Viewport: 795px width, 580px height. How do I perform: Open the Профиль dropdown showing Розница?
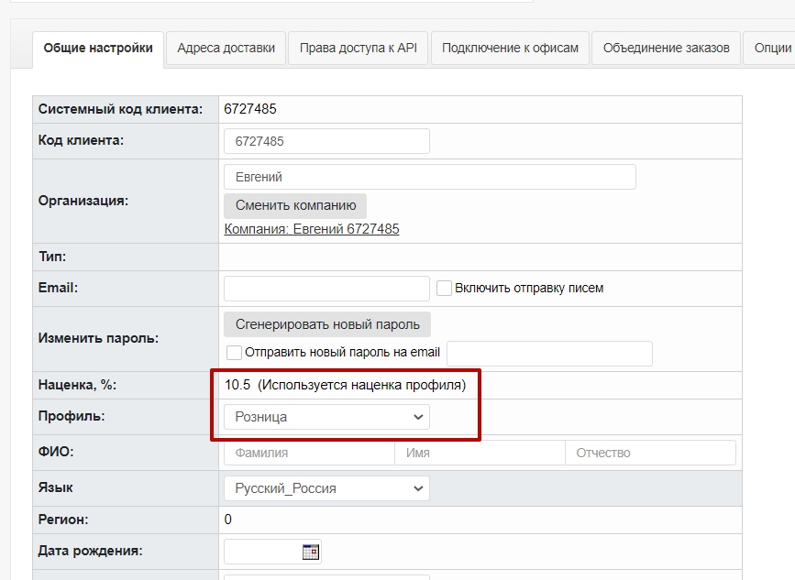[326, 417]
